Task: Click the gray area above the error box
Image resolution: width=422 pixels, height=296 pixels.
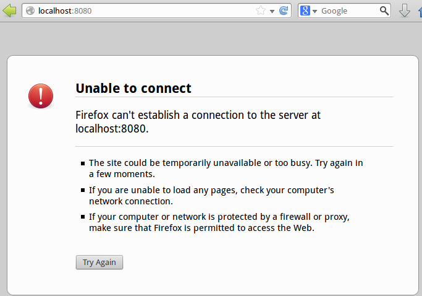Action: pos(211,39)
